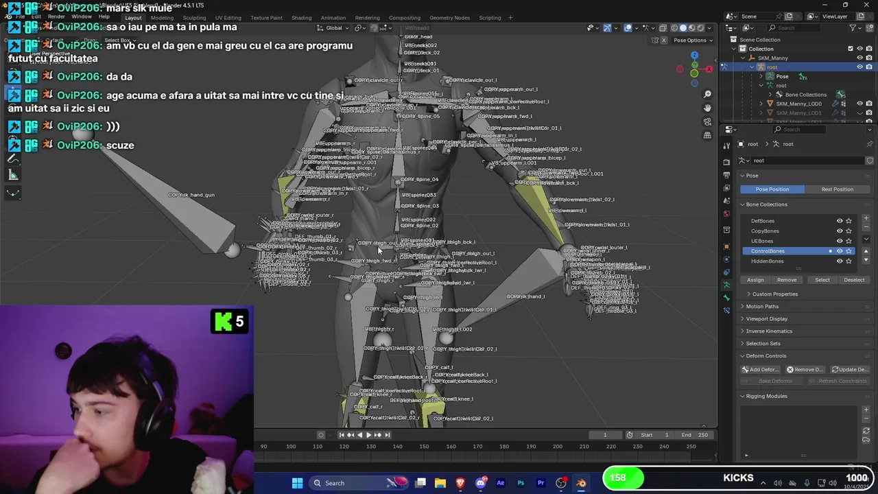Toggle viewport overlays icon
The height and width of the screenshot is (494, 878).
[628, 28]
